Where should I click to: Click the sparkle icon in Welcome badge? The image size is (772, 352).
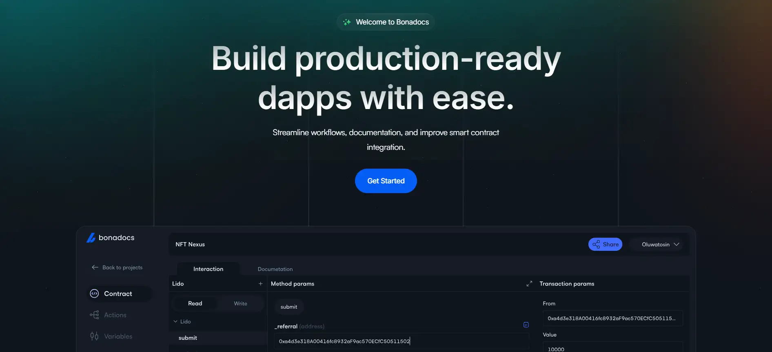[x=347, y=22]
